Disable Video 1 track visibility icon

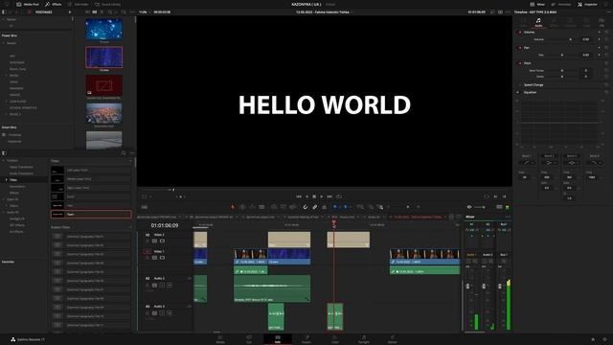pos(162,258)
